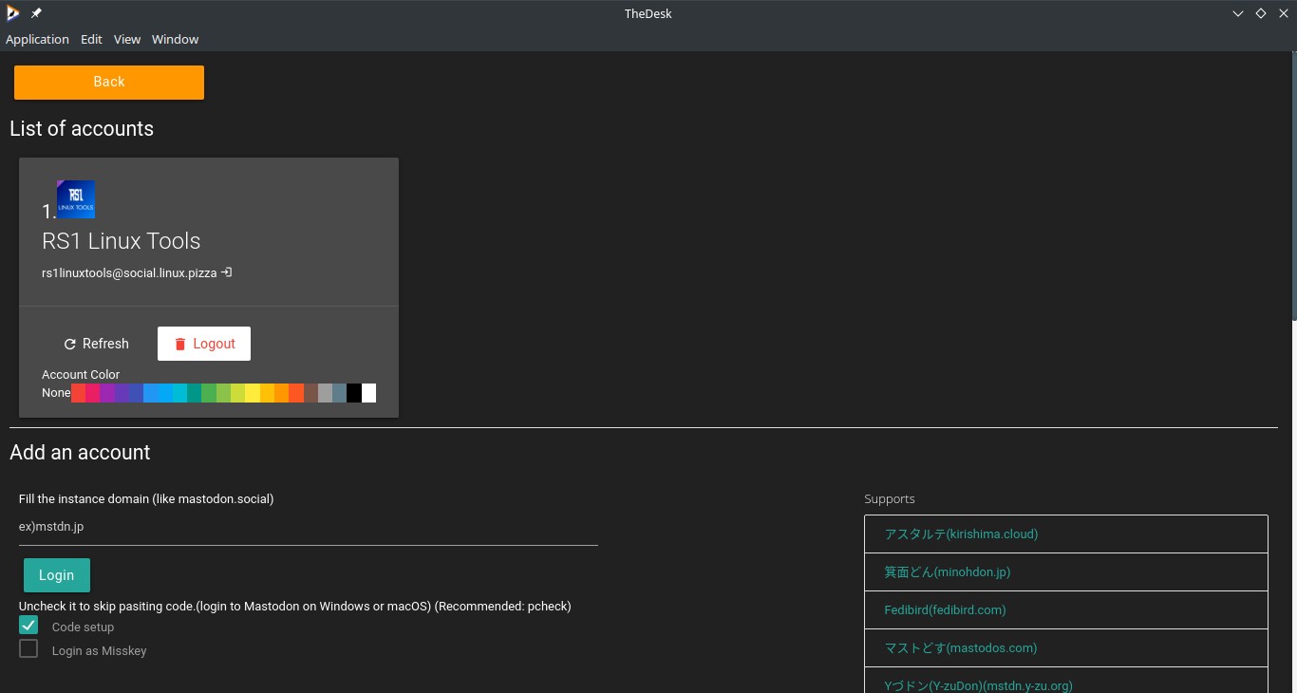The height and width of the screenshot is (693, 1297).
Task: Click the teal Login button
Action: [57, 575]
